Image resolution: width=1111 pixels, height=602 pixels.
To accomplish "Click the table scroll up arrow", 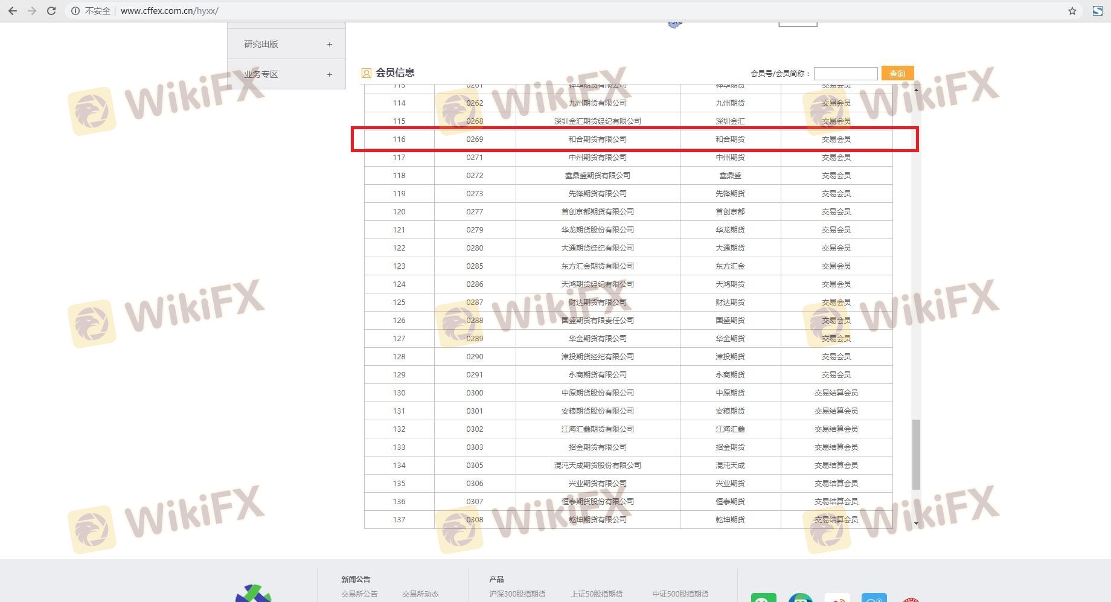I will coord(916,90).
